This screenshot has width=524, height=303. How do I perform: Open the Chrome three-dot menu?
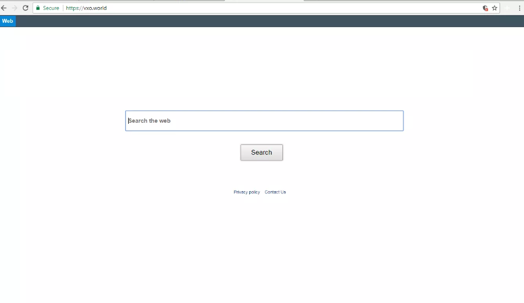click(519, 8)
